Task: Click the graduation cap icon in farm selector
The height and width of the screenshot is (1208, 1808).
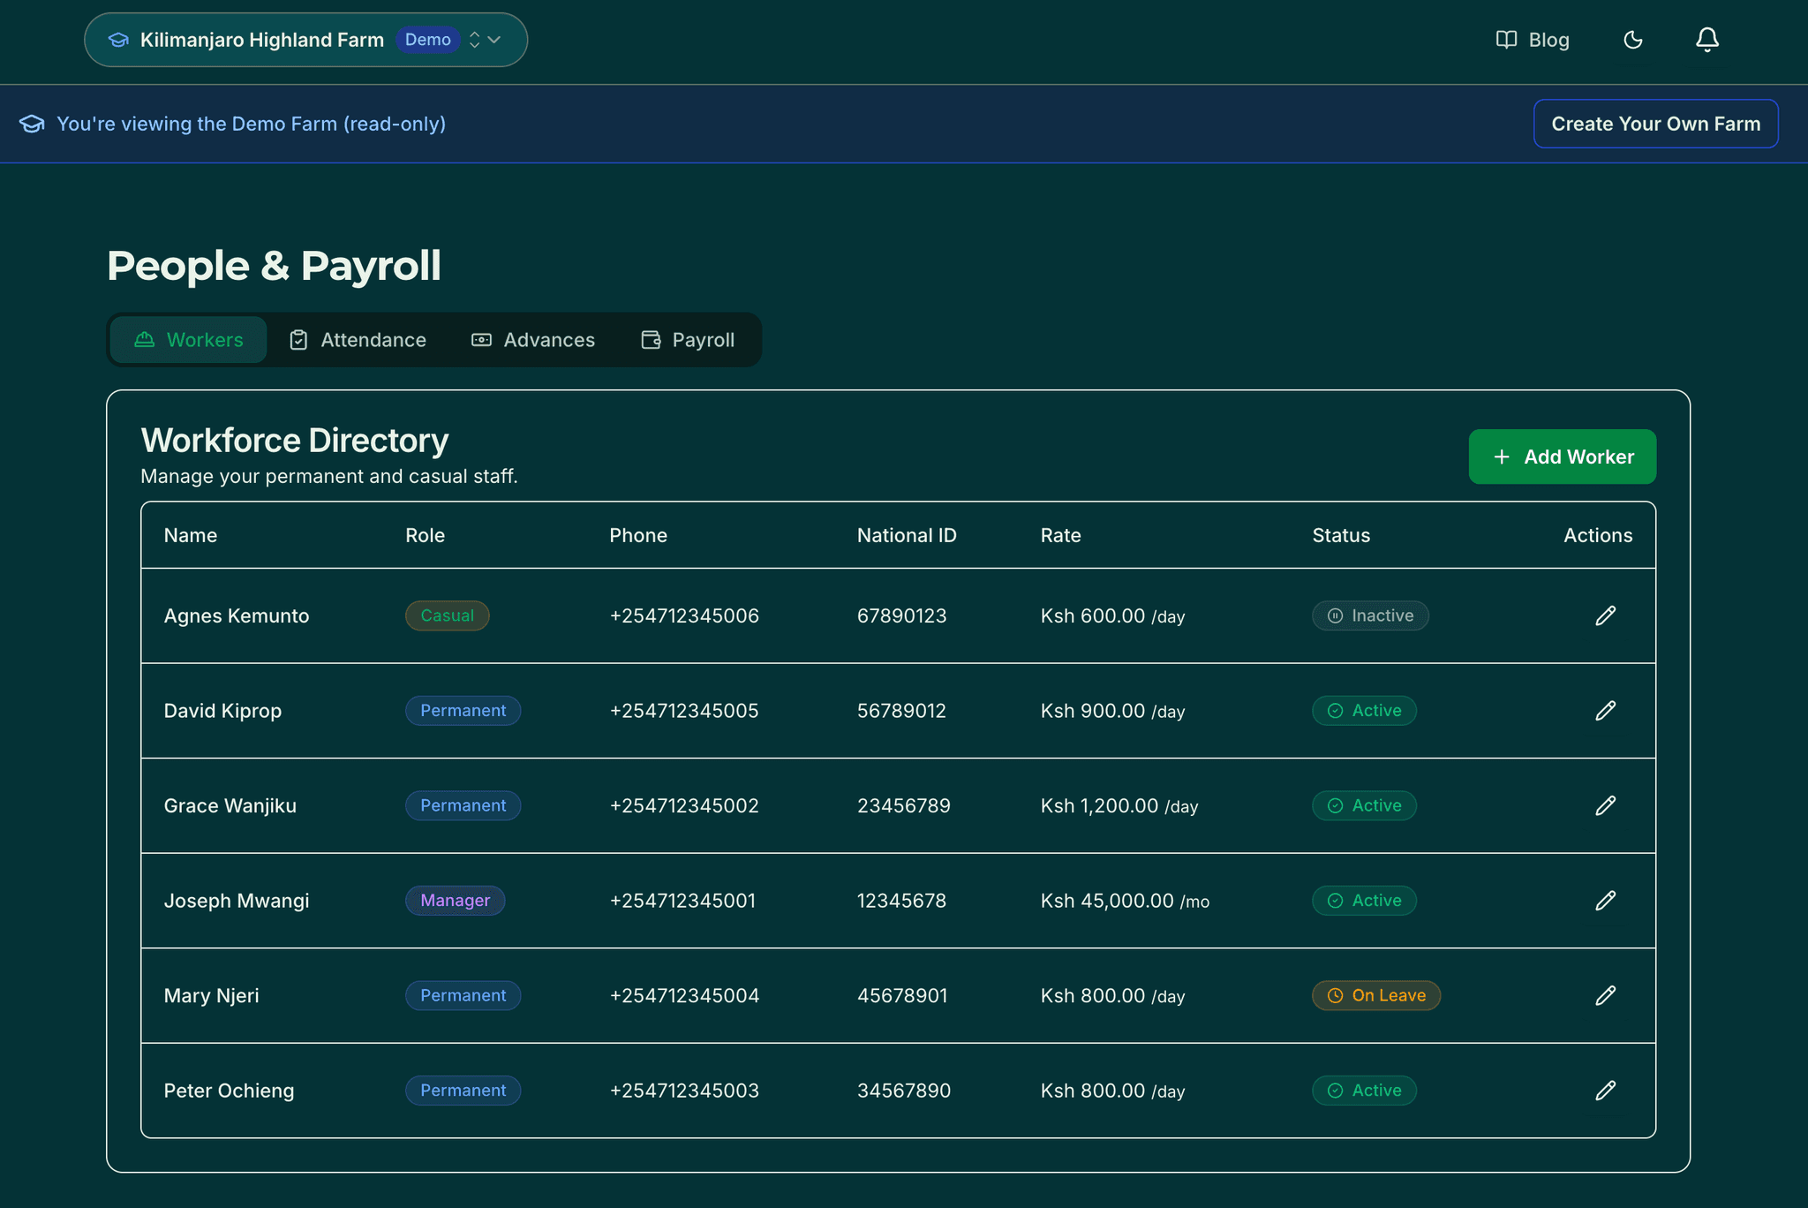Action: pyautogui.click(x=118, y=39)
